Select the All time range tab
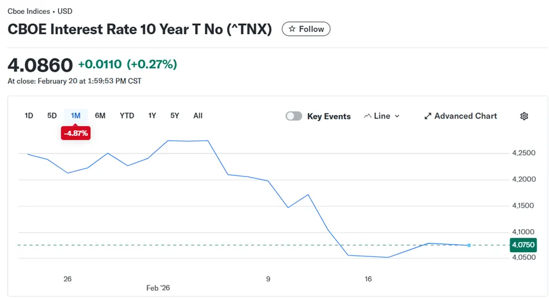This screenshot has width=549, height=298. pos(198,116)
